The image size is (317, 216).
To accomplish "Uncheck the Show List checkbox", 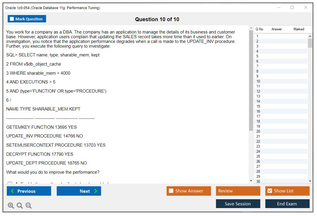I will coord(270,191).
